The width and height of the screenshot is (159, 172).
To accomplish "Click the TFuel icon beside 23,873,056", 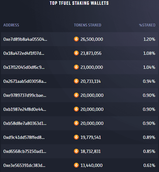I will (x=76, y=53).
